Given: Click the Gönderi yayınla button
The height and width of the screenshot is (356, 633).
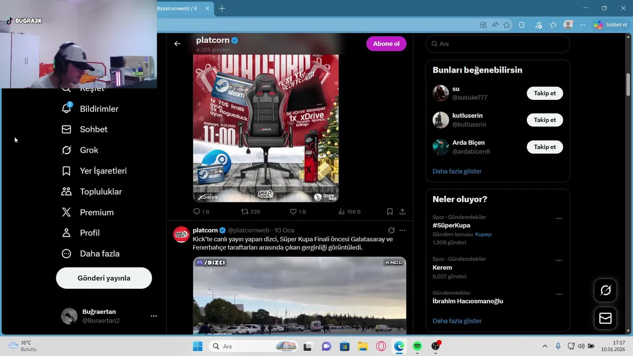Looking at the screenshot, I should coord(104,278).
